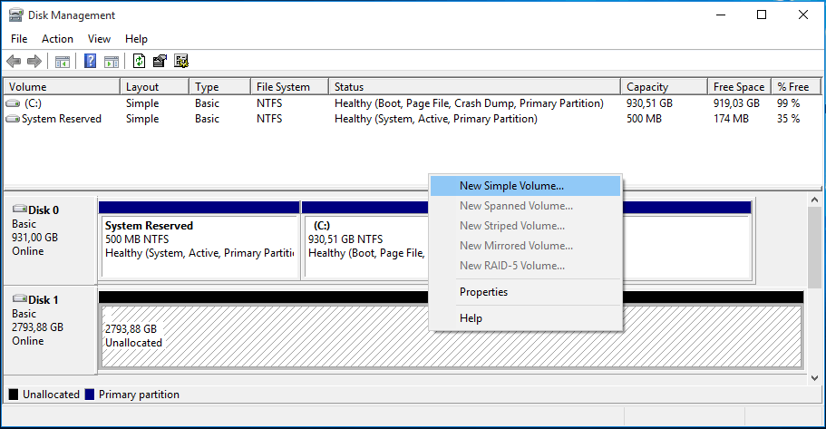Toggle the action pane toolbar icon
The height and width of the screenshot is (429, 826).
112,62
